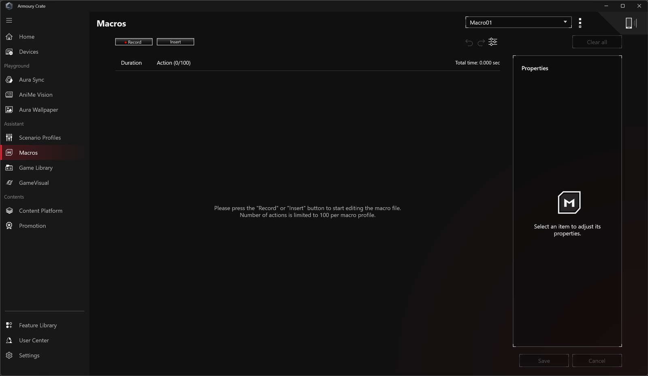Click the Cancel button

[597, 361]
